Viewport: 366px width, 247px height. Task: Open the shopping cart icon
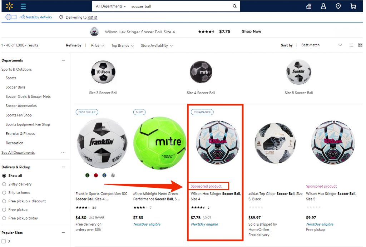coord(353,6)
